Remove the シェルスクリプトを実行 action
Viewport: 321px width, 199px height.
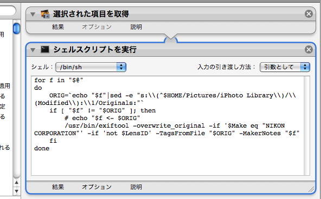[x=309, y=50]
